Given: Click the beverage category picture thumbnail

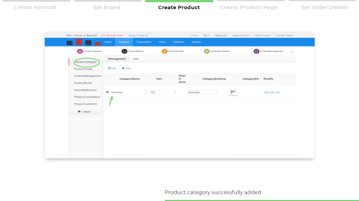Looking at the screenshot, I should pos(233,92).
